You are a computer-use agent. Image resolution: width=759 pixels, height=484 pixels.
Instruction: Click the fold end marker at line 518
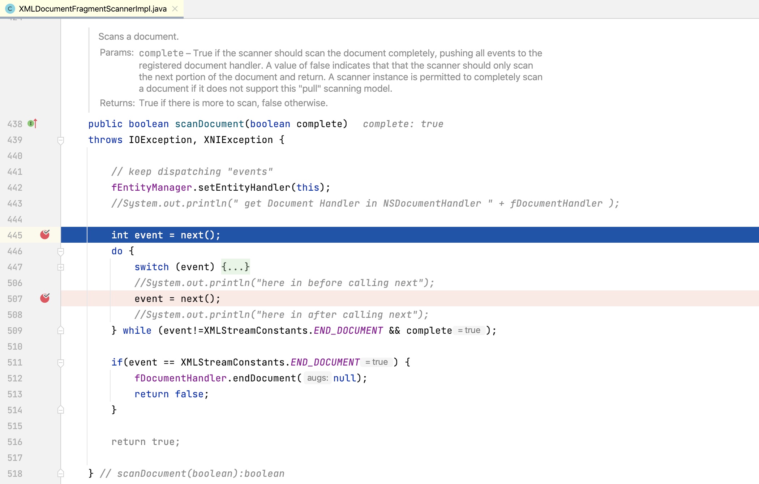[61, 473]
